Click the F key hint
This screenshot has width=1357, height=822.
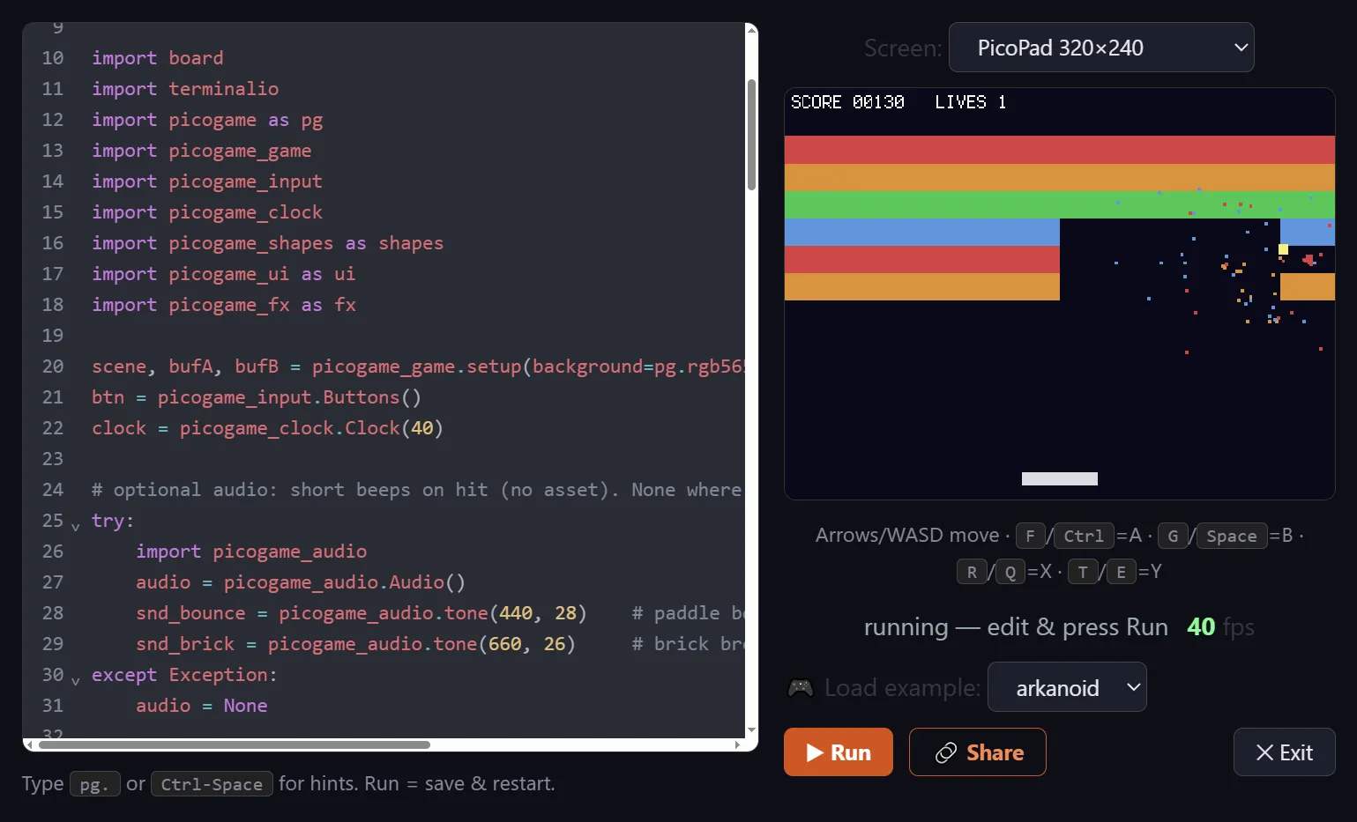[x=1030, y=536]
